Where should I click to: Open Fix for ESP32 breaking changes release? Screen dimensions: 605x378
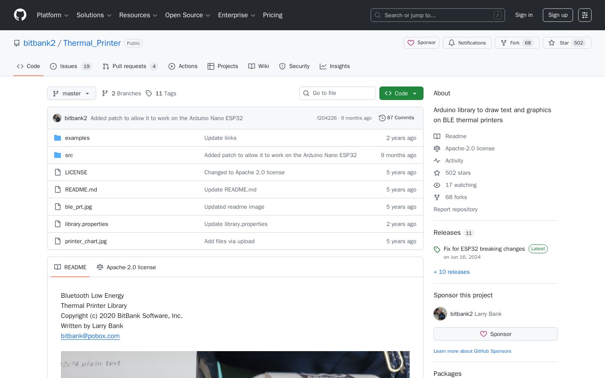(x=484, y=249)
